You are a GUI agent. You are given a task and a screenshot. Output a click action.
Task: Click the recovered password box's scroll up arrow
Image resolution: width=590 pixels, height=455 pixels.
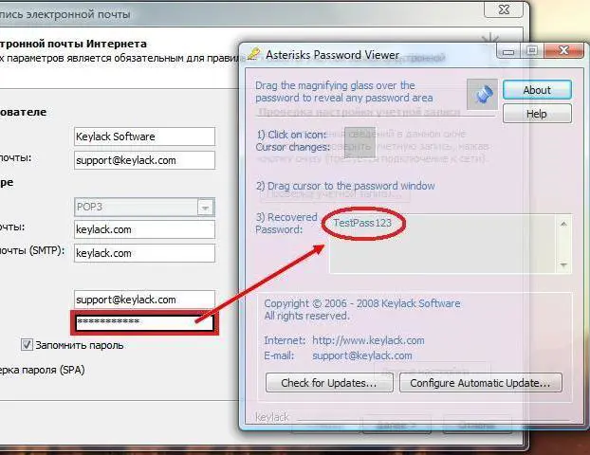[x=563, y=224]
